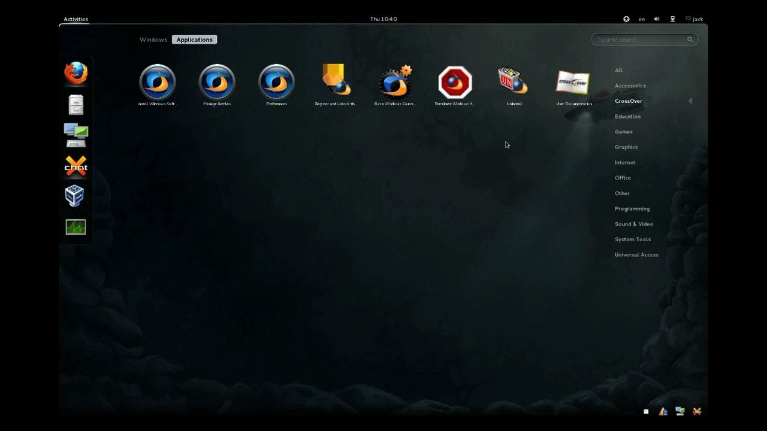The image size is (767, 431).
Task: Click the Activities button
Action: tap(76, 19)
